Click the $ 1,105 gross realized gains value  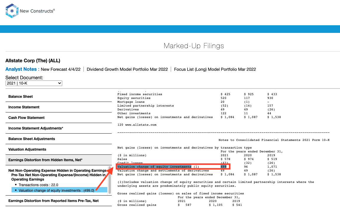(216, 205)
